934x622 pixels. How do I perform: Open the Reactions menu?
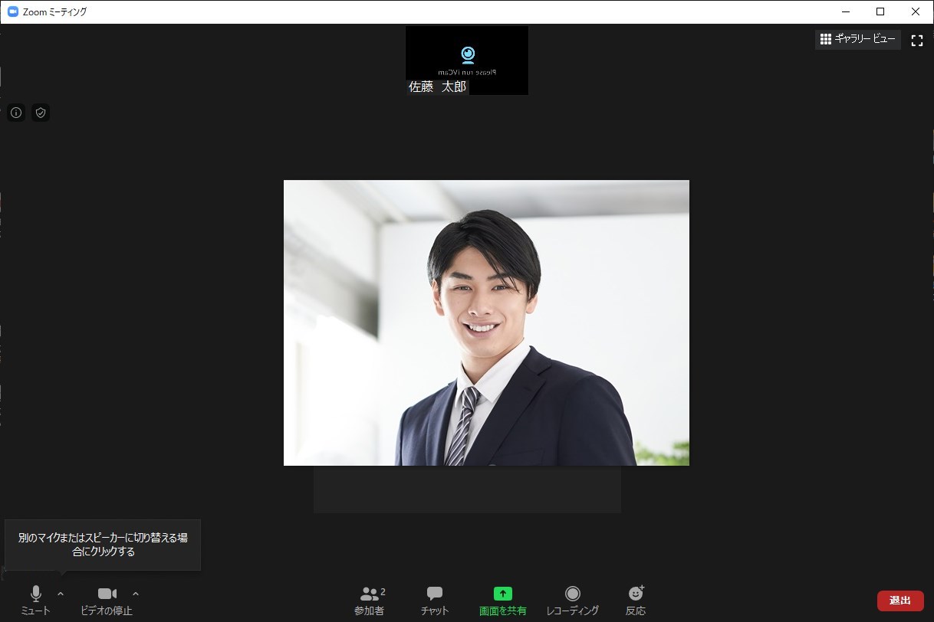click(636, 599)
